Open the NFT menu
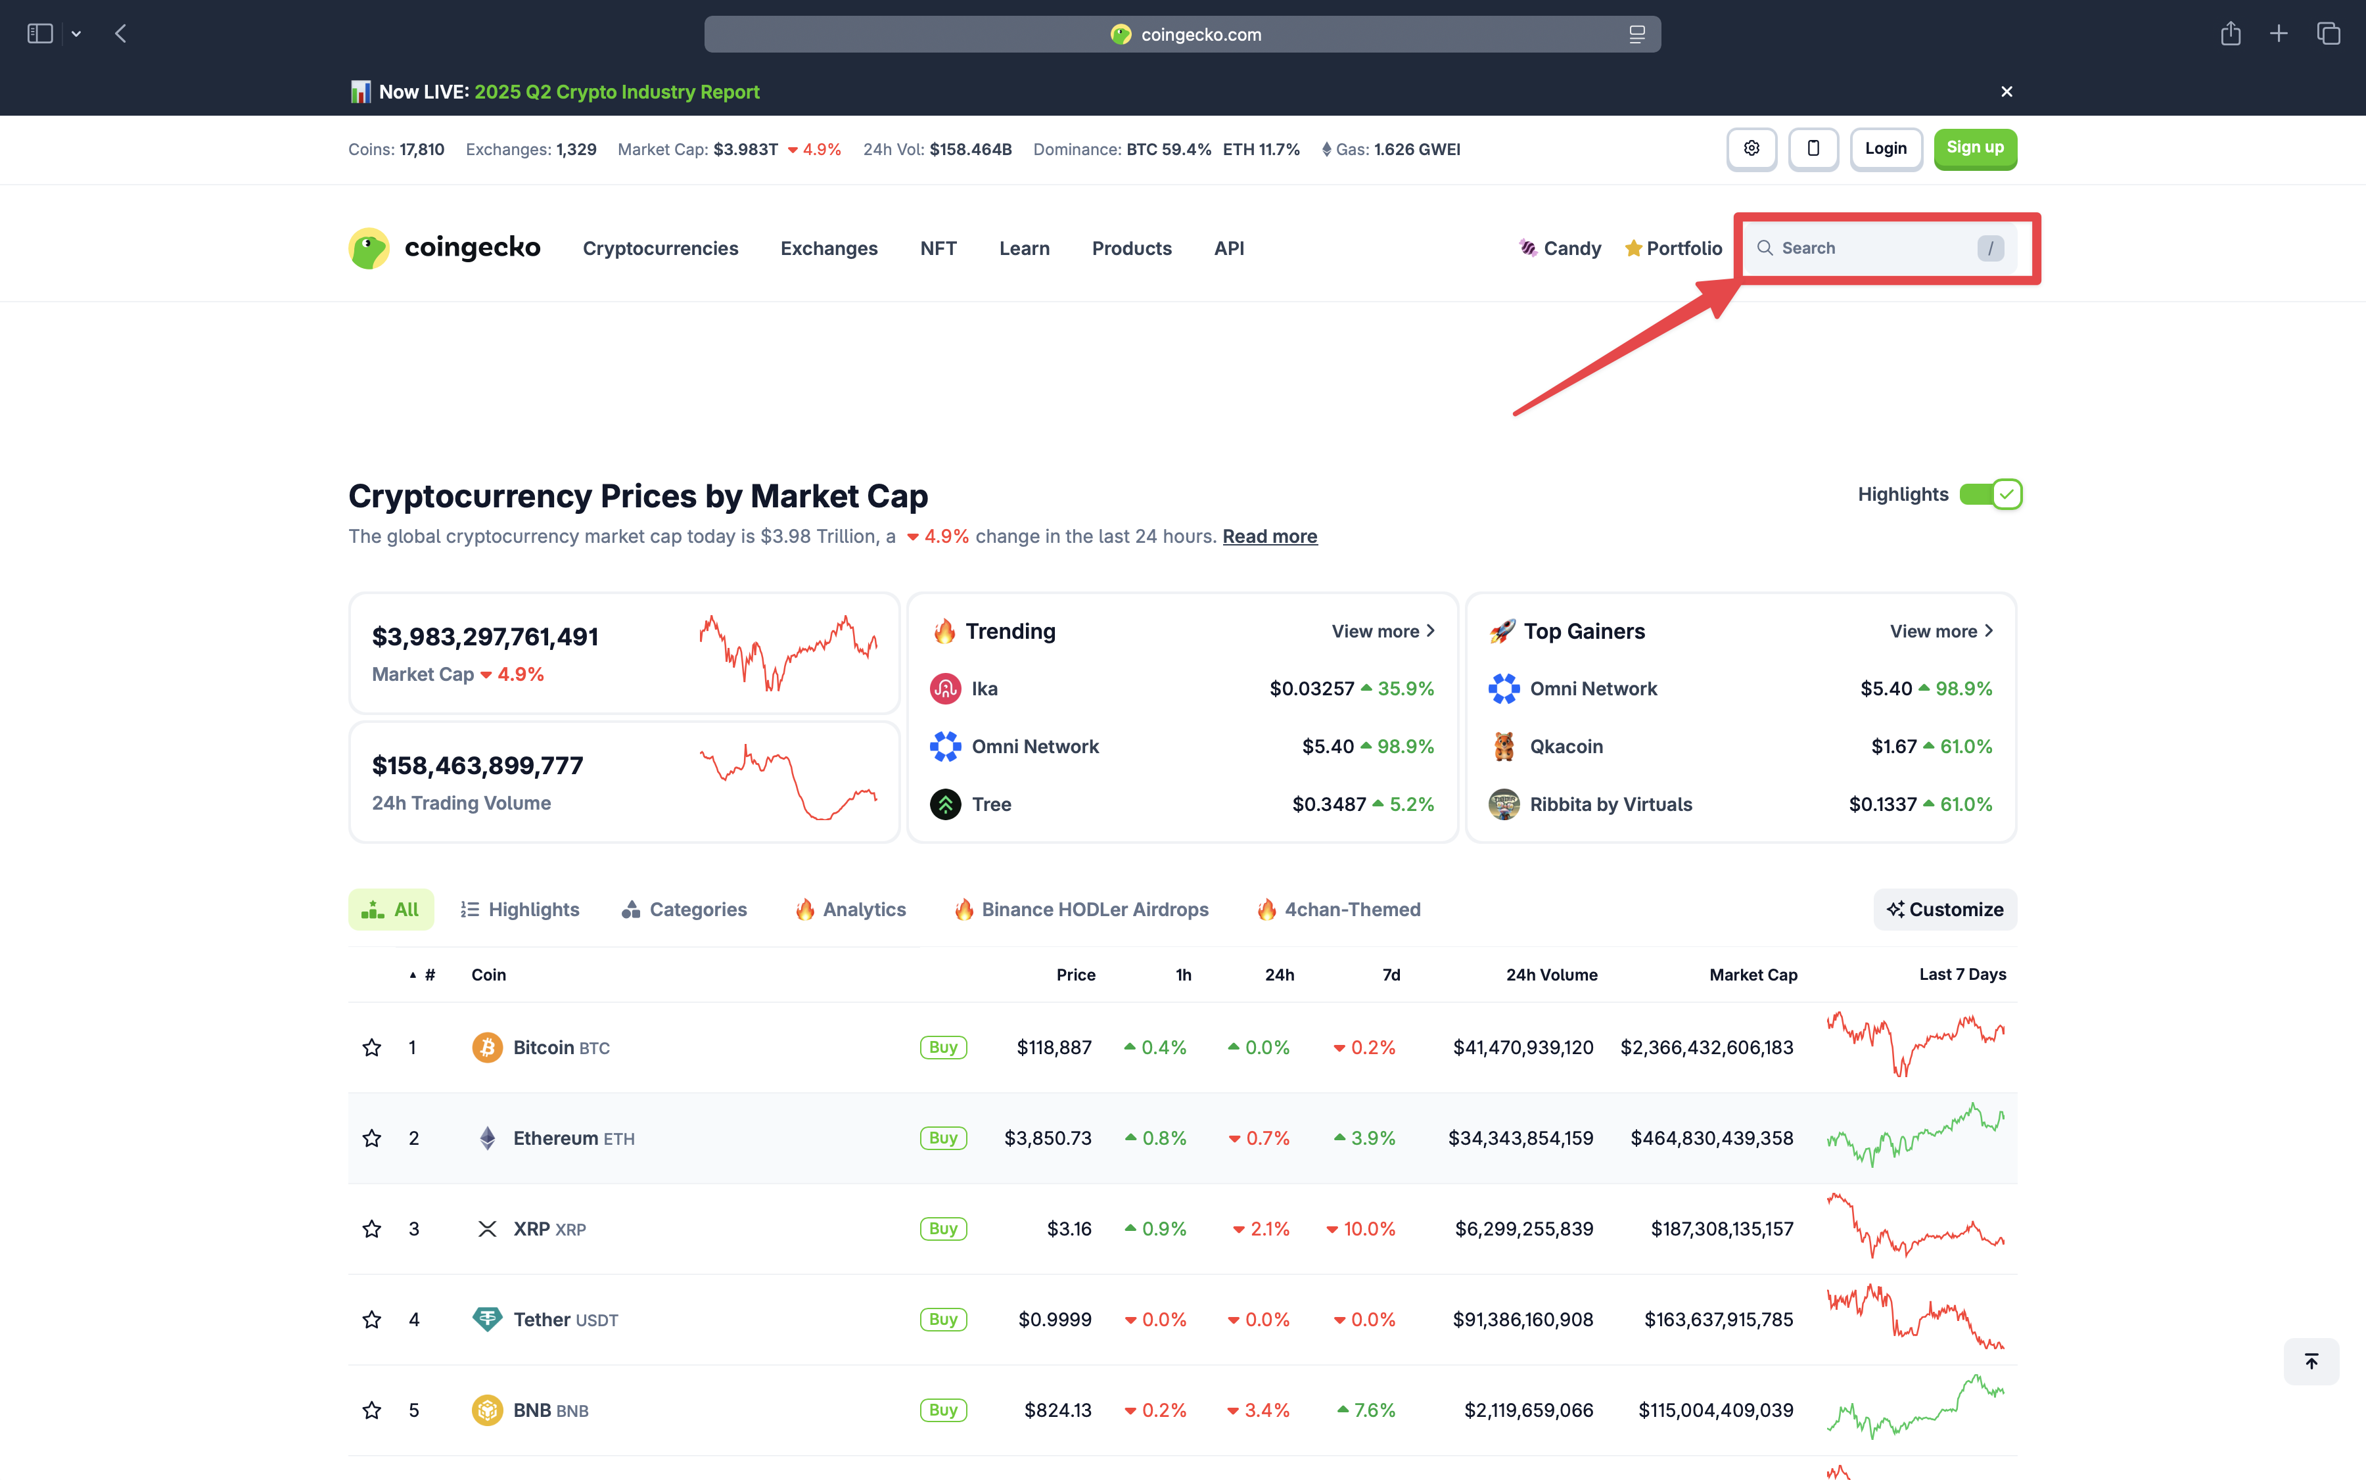Viewport: 2366px width, 1480px height. (938, 248)
